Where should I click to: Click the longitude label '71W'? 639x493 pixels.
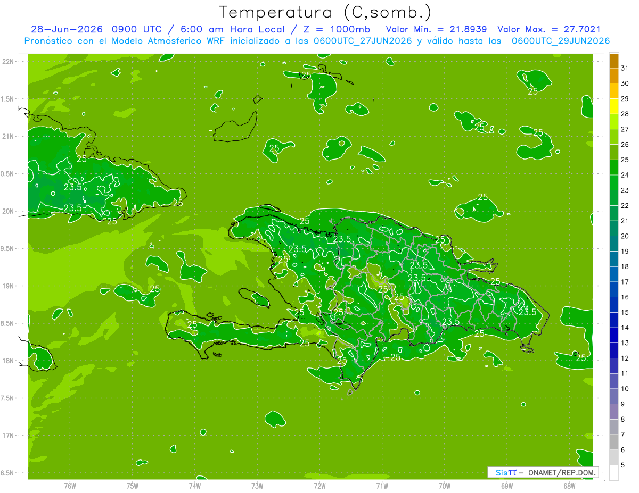point(382,485)
